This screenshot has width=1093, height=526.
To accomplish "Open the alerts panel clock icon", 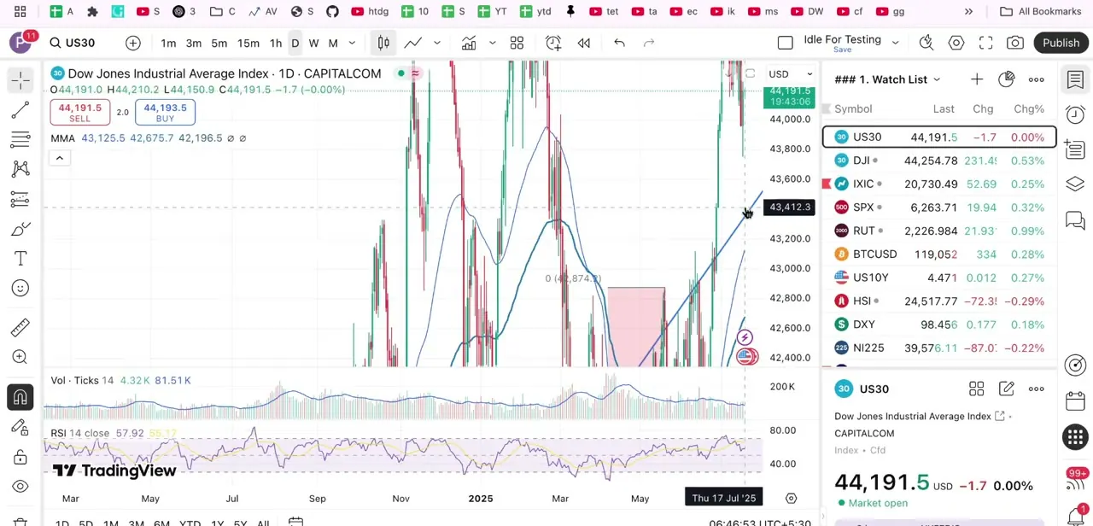I will [x=1075, y=114].
